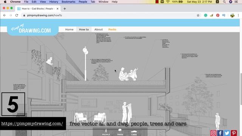Open the History menu
The height and width of the screenshot is (136, 242).
click(x=54, y=2)
